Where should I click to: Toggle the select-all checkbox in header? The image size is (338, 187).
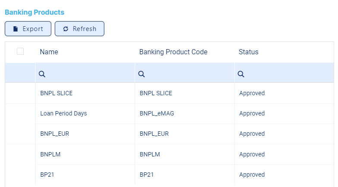20,52
